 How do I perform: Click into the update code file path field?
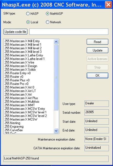pos(69,32)
